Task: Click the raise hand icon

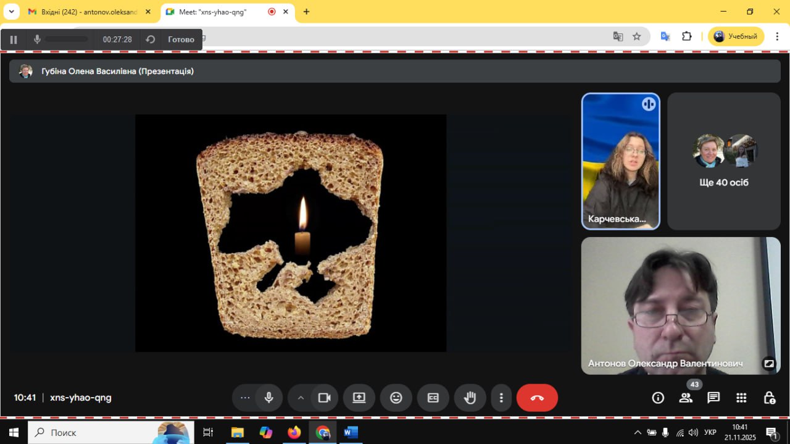Action: pyautogui.click(x=470, y=398)
